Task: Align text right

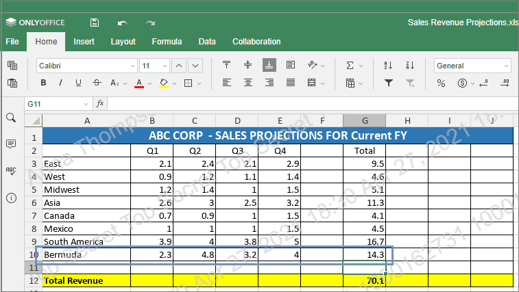Action: 269,83
